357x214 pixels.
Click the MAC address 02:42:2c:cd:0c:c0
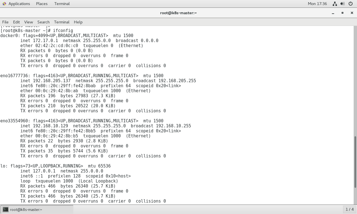[x=57, y=46]
